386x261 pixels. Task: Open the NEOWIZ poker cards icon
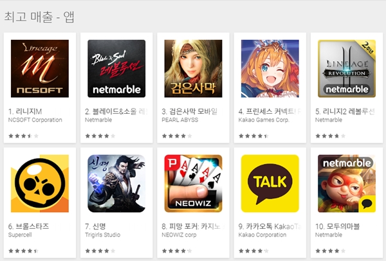coord(193,183)
